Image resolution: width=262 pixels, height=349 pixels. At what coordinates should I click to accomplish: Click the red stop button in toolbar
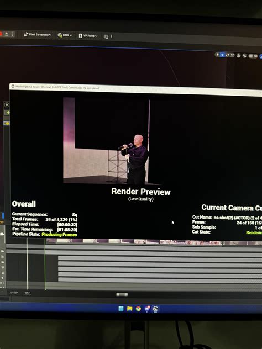point(1,34)
